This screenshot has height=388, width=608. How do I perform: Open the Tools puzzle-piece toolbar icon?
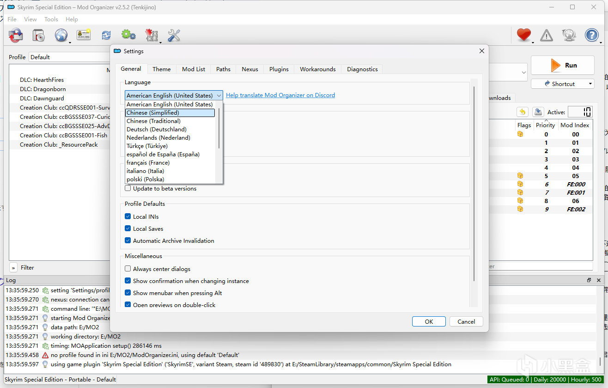pos(151,35)
